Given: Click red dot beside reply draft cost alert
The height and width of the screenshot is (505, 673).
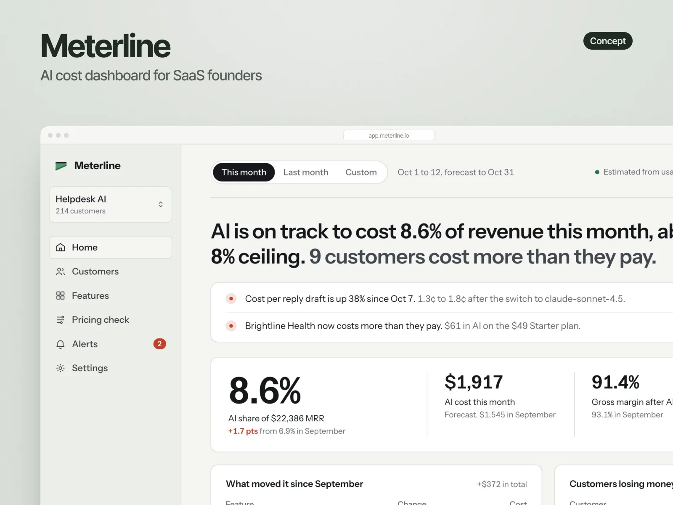Looking at the screenshot, I should [x=231, y=299].
